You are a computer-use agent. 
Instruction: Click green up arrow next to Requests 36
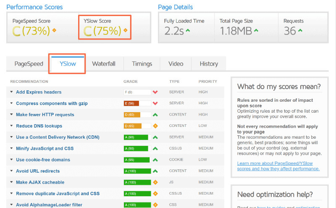(x=300, y=30)
